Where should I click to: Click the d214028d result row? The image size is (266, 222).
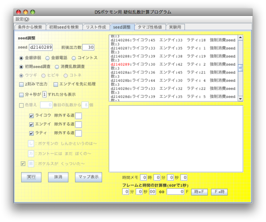click(173, 97)
